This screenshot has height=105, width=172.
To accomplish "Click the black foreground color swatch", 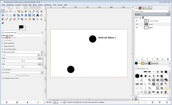I will (x=21, y=27).
